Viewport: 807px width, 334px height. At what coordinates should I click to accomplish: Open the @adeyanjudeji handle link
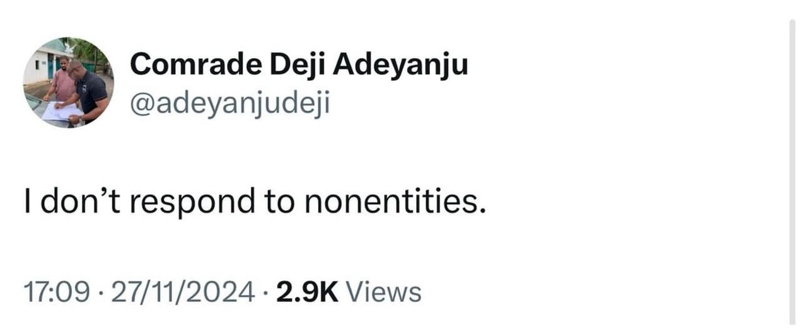click(x=229, y=105)
